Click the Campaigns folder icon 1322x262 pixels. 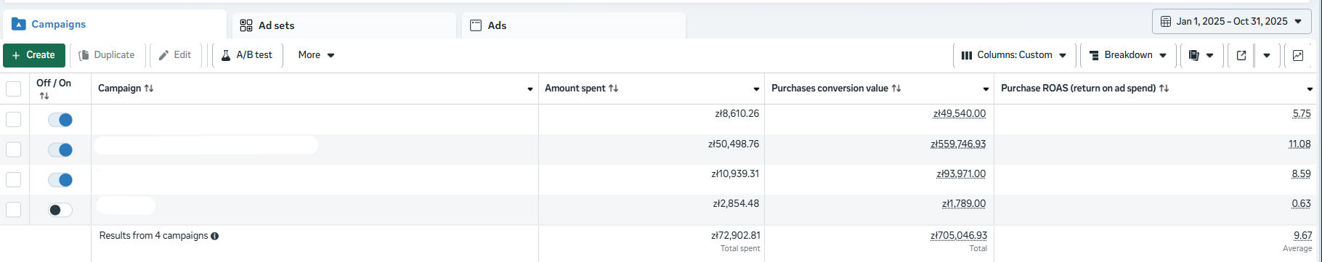[19, 25]
